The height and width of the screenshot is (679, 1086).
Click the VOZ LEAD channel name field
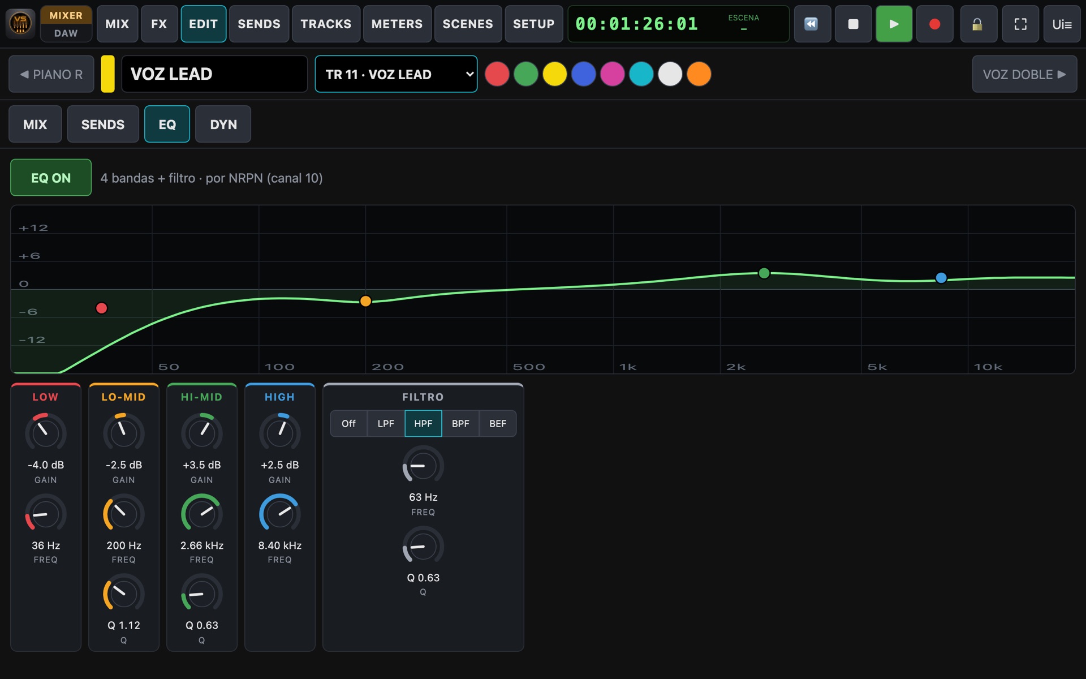[x=214, y=74]
